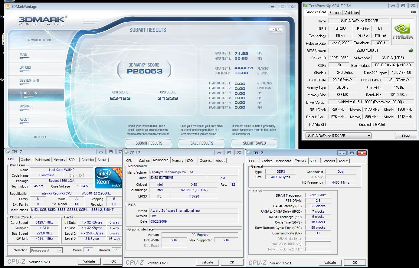Open SPD tab in right CPU-Z window

point(313,161)
